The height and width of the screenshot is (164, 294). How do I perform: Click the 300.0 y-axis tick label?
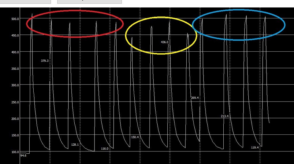15,85
